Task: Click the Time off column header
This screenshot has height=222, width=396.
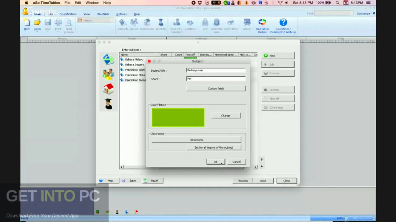Action: pyautogui.click(x=190, y=55)
